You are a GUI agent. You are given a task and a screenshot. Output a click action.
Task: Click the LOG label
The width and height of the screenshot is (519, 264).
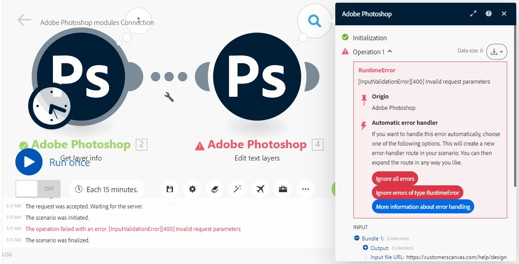click(7, 255)
